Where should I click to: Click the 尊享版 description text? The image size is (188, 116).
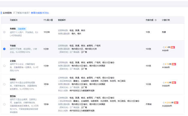24,106
